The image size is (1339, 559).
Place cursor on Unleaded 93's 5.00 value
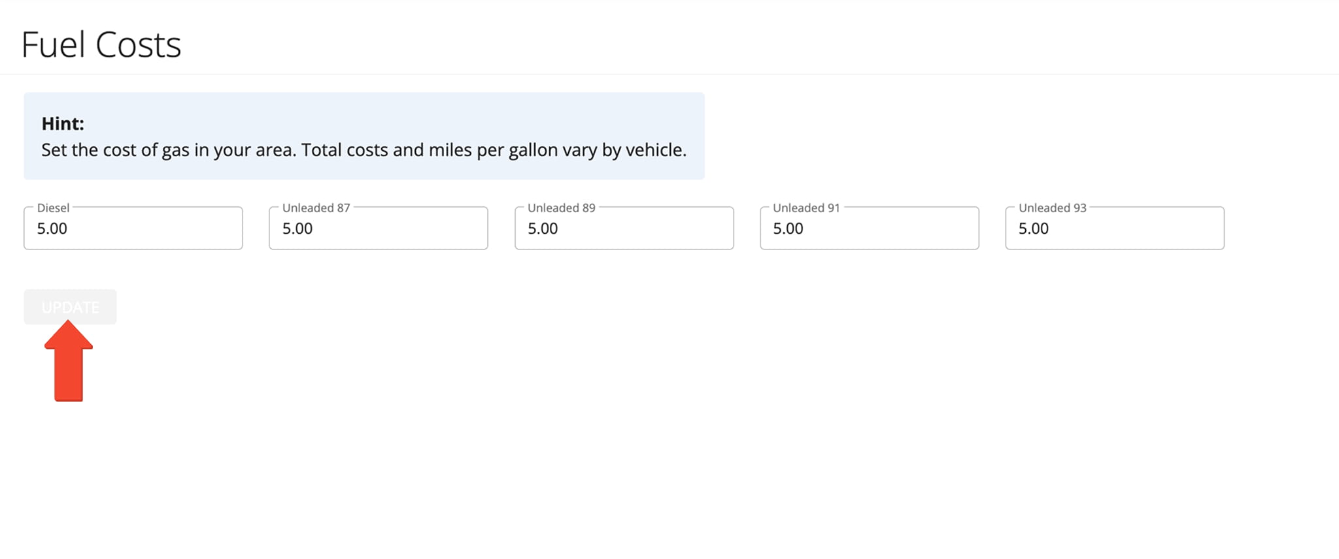point(1034,229)
